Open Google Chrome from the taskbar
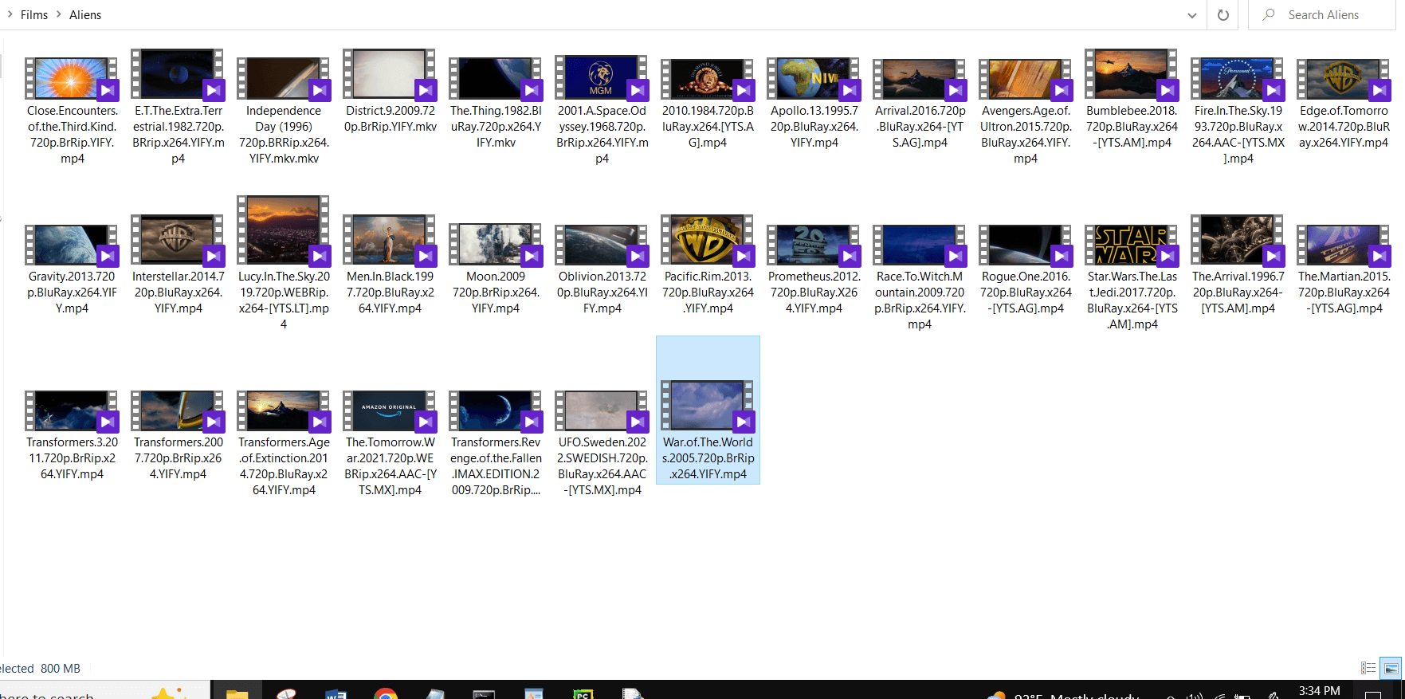 click(386, 693)
